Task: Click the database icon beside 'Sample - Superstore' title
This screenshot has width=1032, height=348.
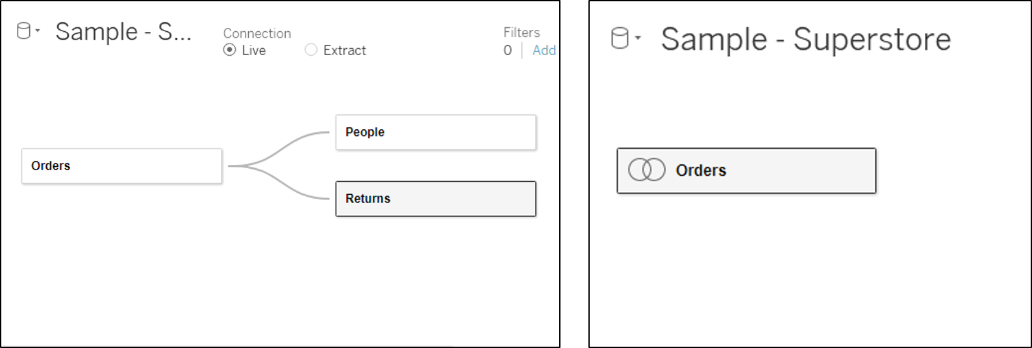Action: click(620, 38)
